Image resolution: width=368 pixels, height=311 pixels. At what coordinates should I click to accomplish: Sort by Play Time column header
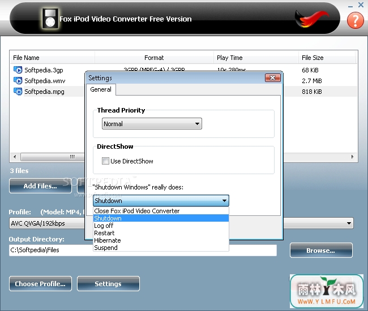(256, 58)
